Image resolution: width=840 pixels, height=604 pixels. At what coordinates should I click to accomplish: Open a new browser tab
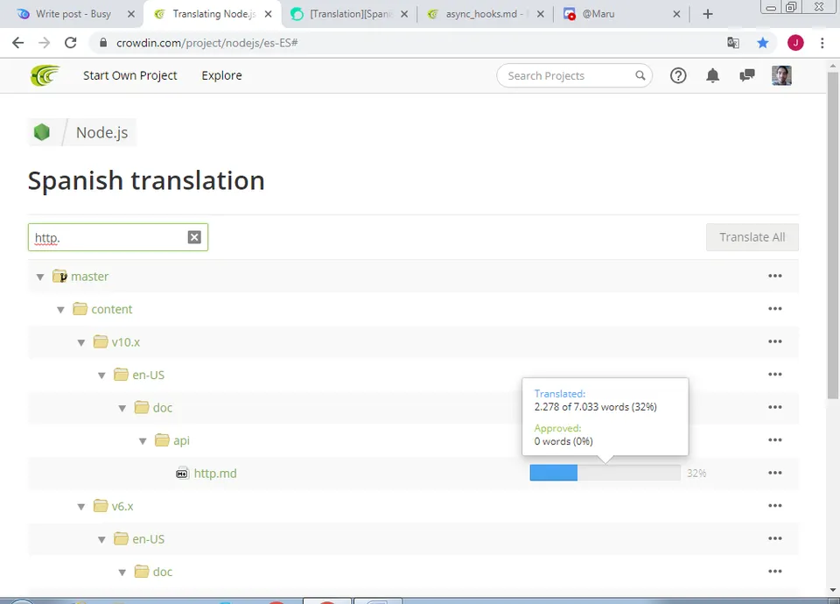708,14
